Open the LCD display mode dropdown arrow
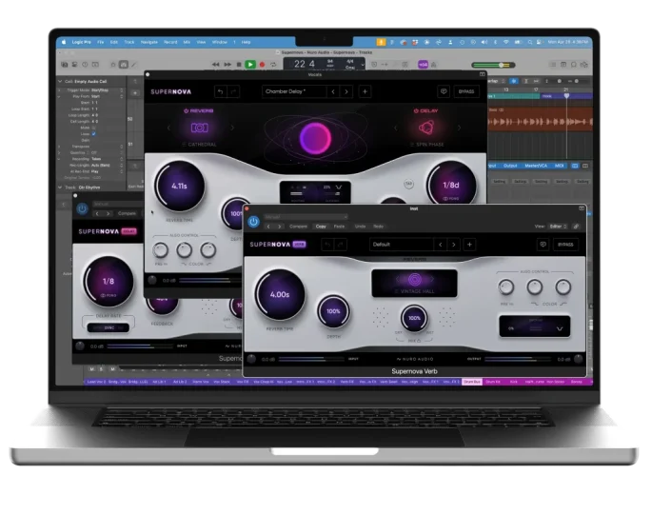Screen dimensions: 652x514 click(x=363, y=65)
